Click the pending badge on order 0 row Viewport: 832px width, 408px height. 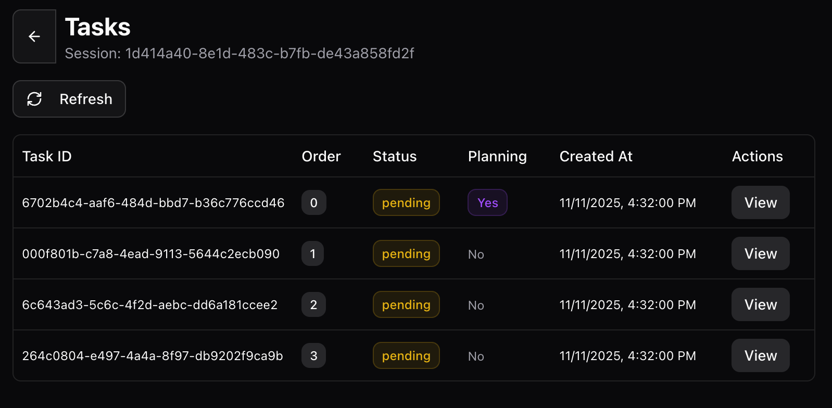[x=406, y=202]
